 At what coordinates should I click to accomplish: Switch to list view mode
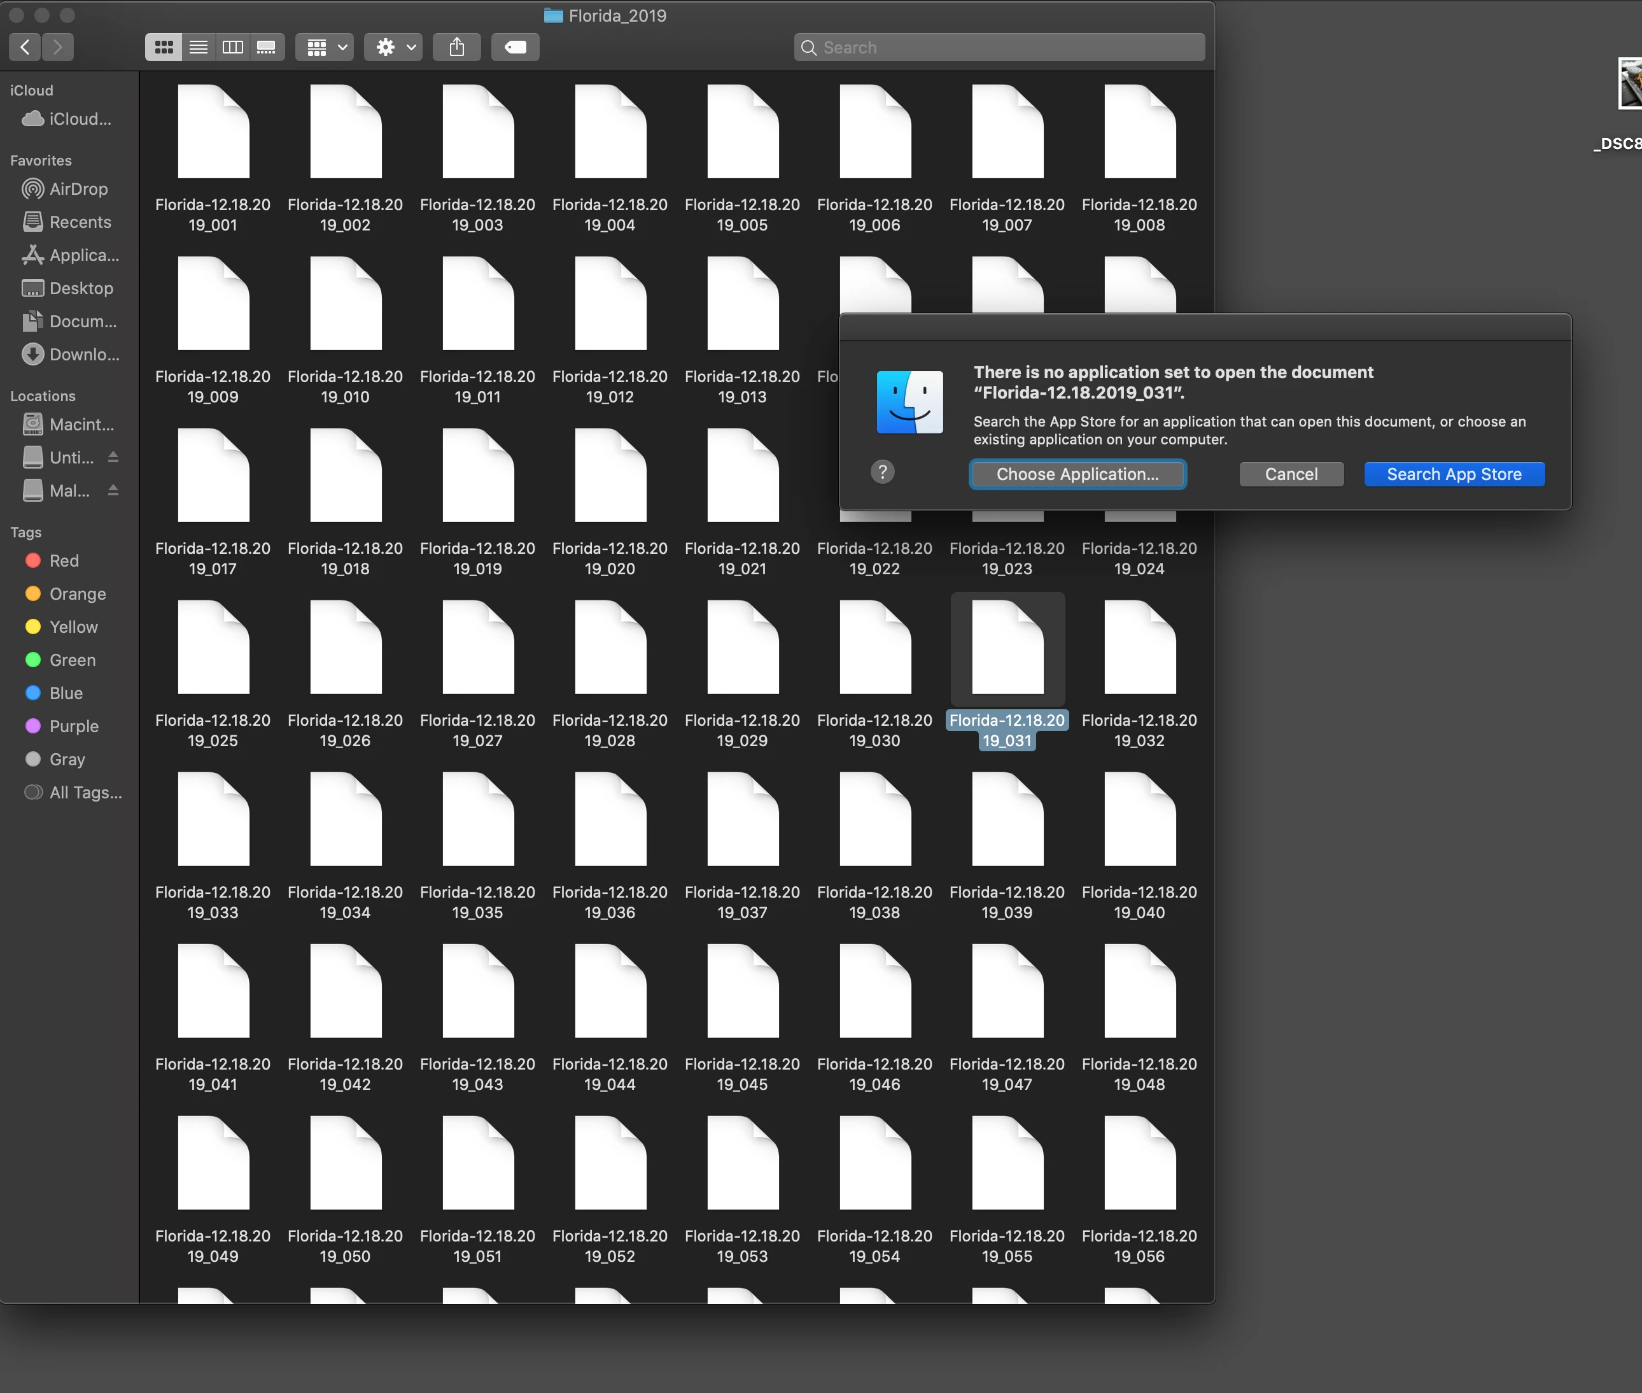198,47
